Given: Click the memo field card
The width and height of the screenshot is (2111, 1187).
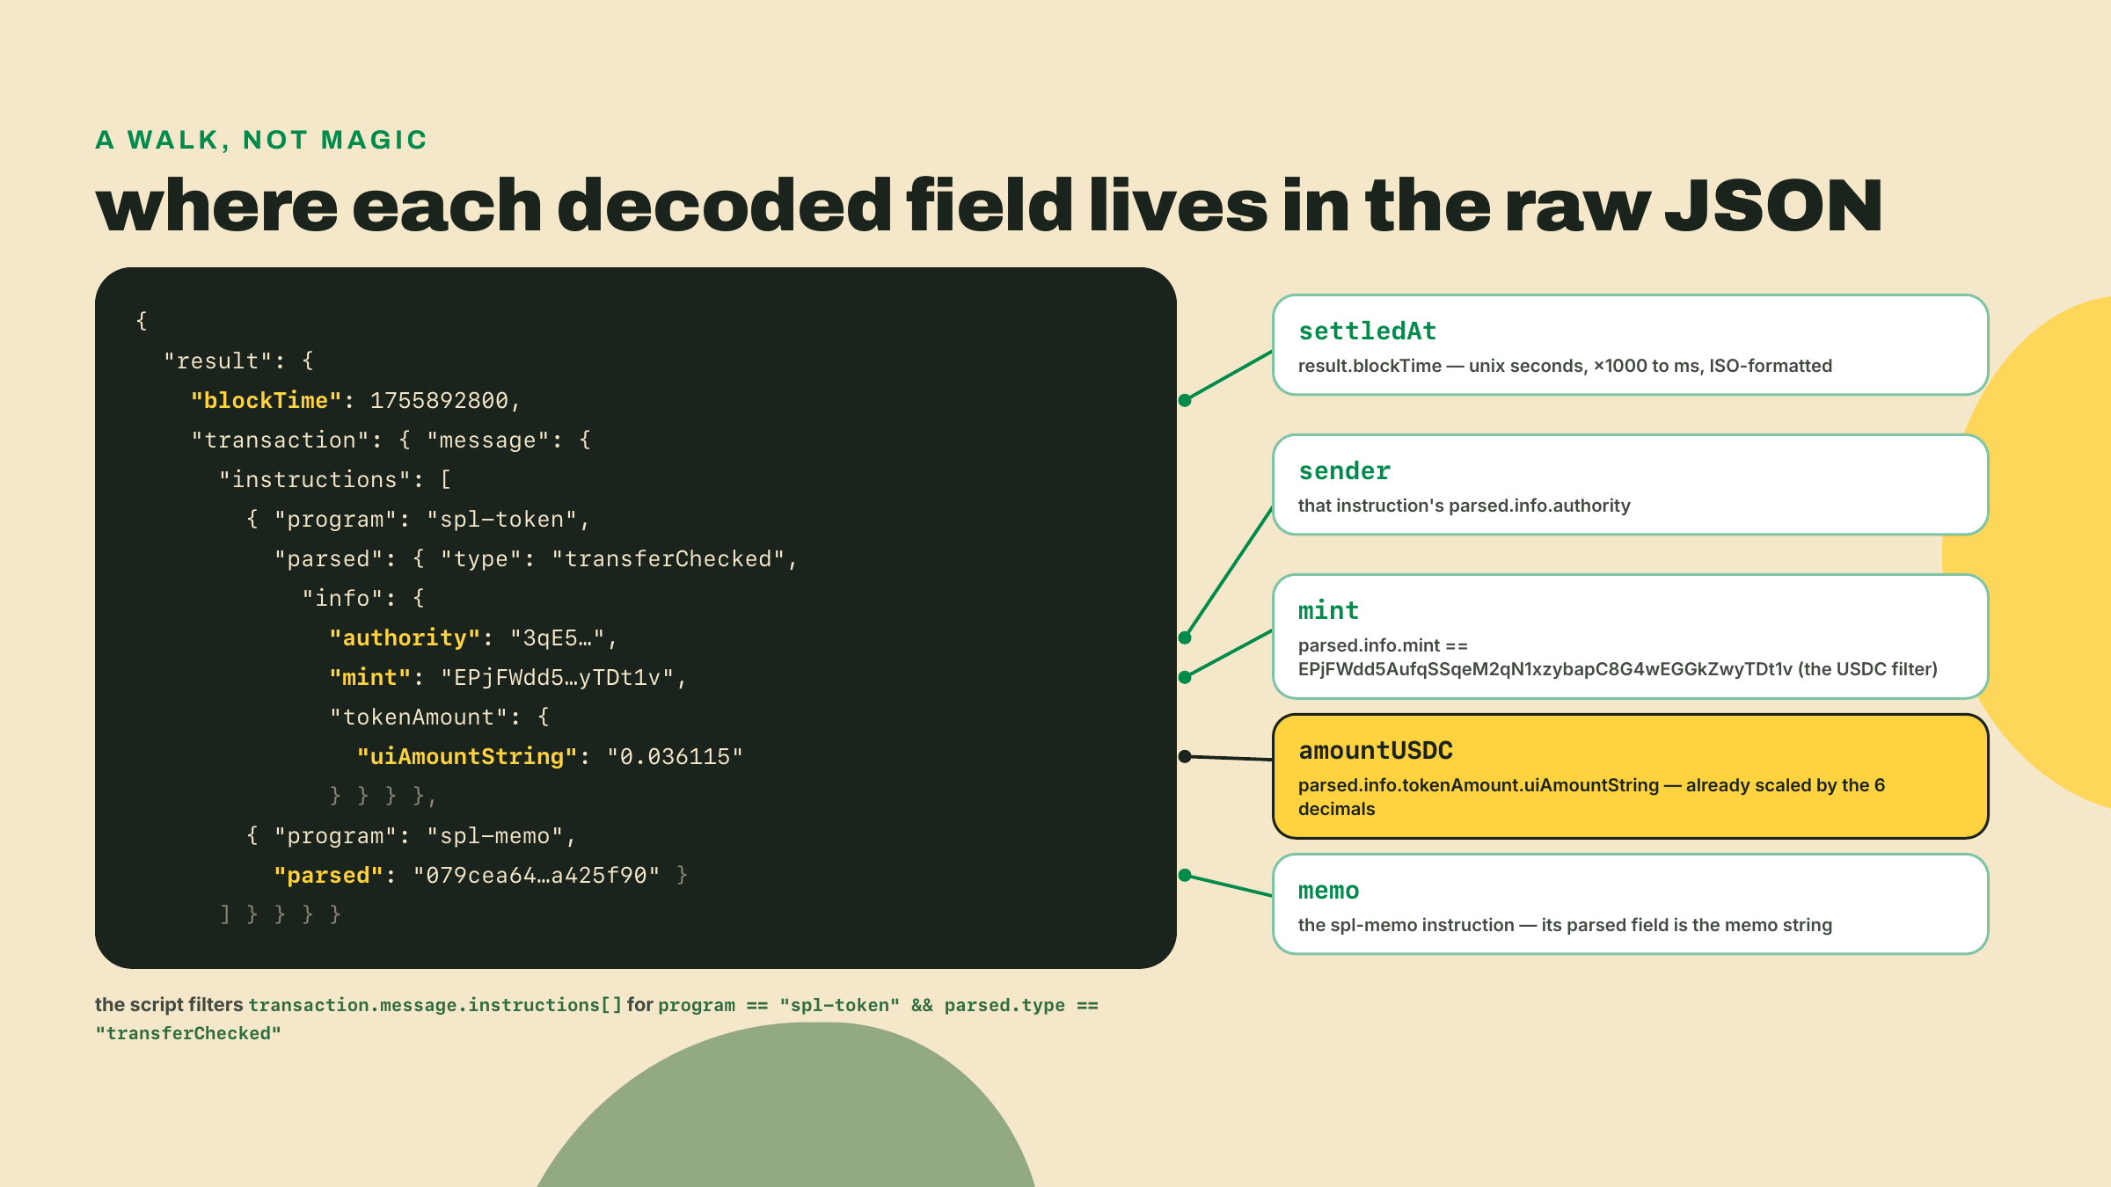Looking at the screenshot, I should coord(1630,904).
